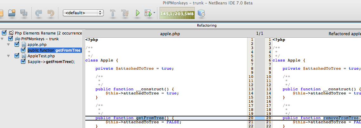Click removeFromTree in the refactored code pane
Image resolution: width=361 pixels, height=128 pixels.
click(x=340, y=118)
